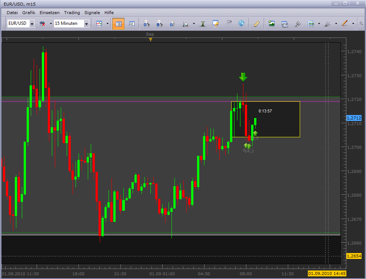The width and height of the screenshot is (366, 279).
Task: Select the zoom in magnifier tool
Action: click(146, 23)
